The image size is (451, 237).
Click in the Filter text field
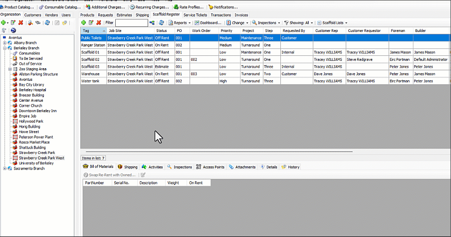tap(131, 23)
